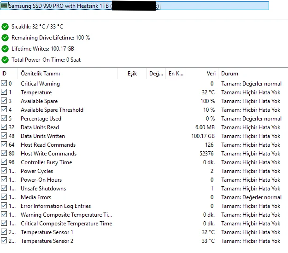Click Lifetime Writes: 100.17 GB text
Screen dimensions: 288x253
[43, 49]
